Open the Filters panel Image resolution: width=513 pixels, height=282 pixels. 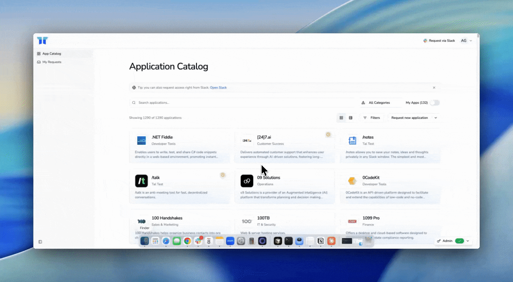pyautogui.click(x=371, y=117)
